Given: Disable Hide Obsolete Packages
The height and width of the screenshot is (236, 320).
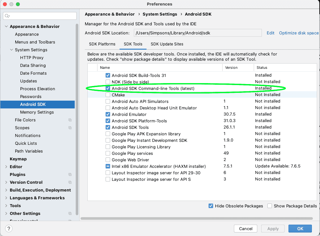Looking at the screenshot, I should [211, 206].
